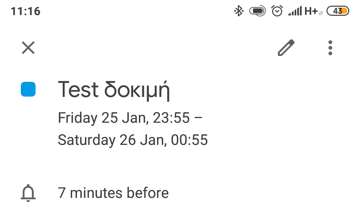The width and height of the screenshot is (359, 217).
Task: Tap the Greek word "δοκιμή" in the title
Action: coord(137,91)
